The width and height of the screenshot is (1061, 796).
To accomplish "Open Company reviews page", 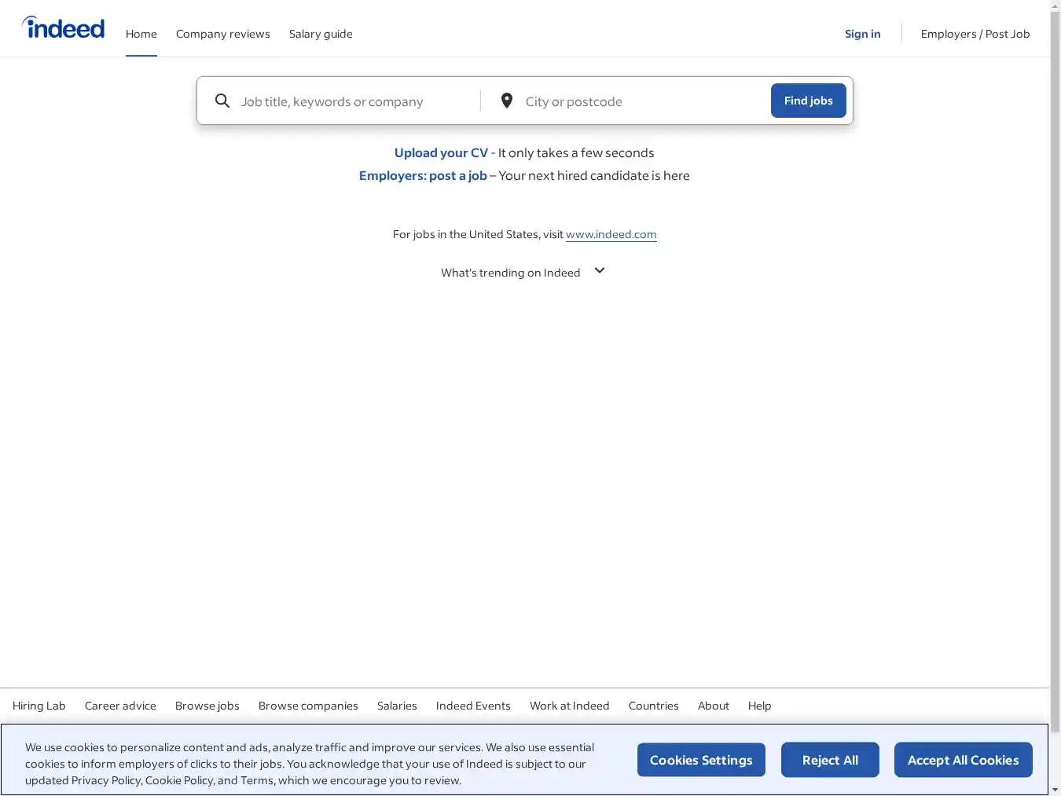I will (x=222, y=34).
